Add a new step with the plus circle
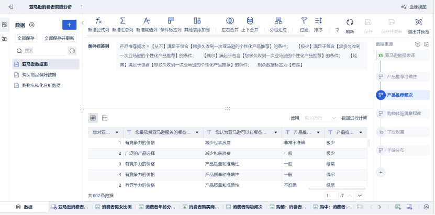 (381, 172)
